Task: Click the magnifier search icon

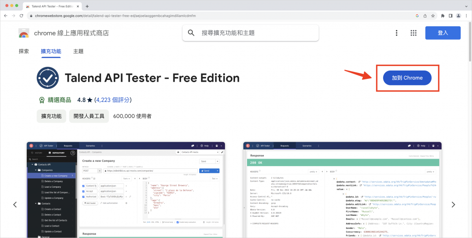Action: pos(191,33)
